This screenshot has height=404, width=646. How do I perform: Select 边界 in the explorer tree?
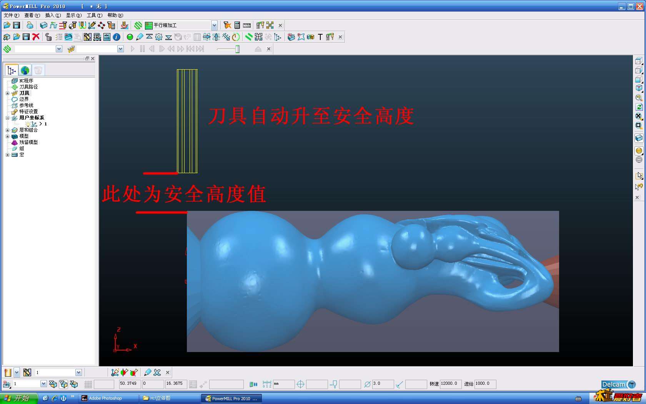click(x=24, y=99)
